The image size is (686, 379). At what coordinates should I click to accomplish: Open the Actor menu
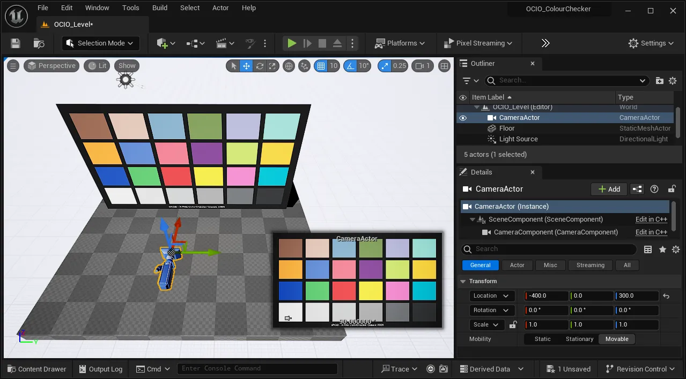coord(220,7)
